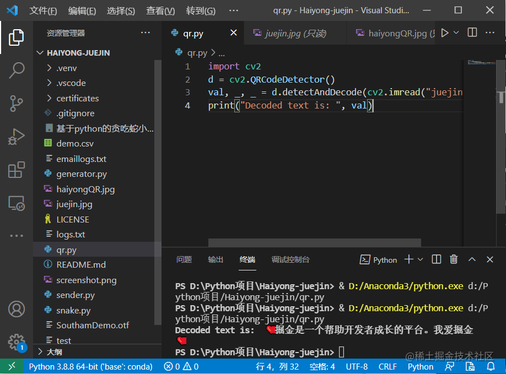Open the 转到(G) menu

(201, 10)
